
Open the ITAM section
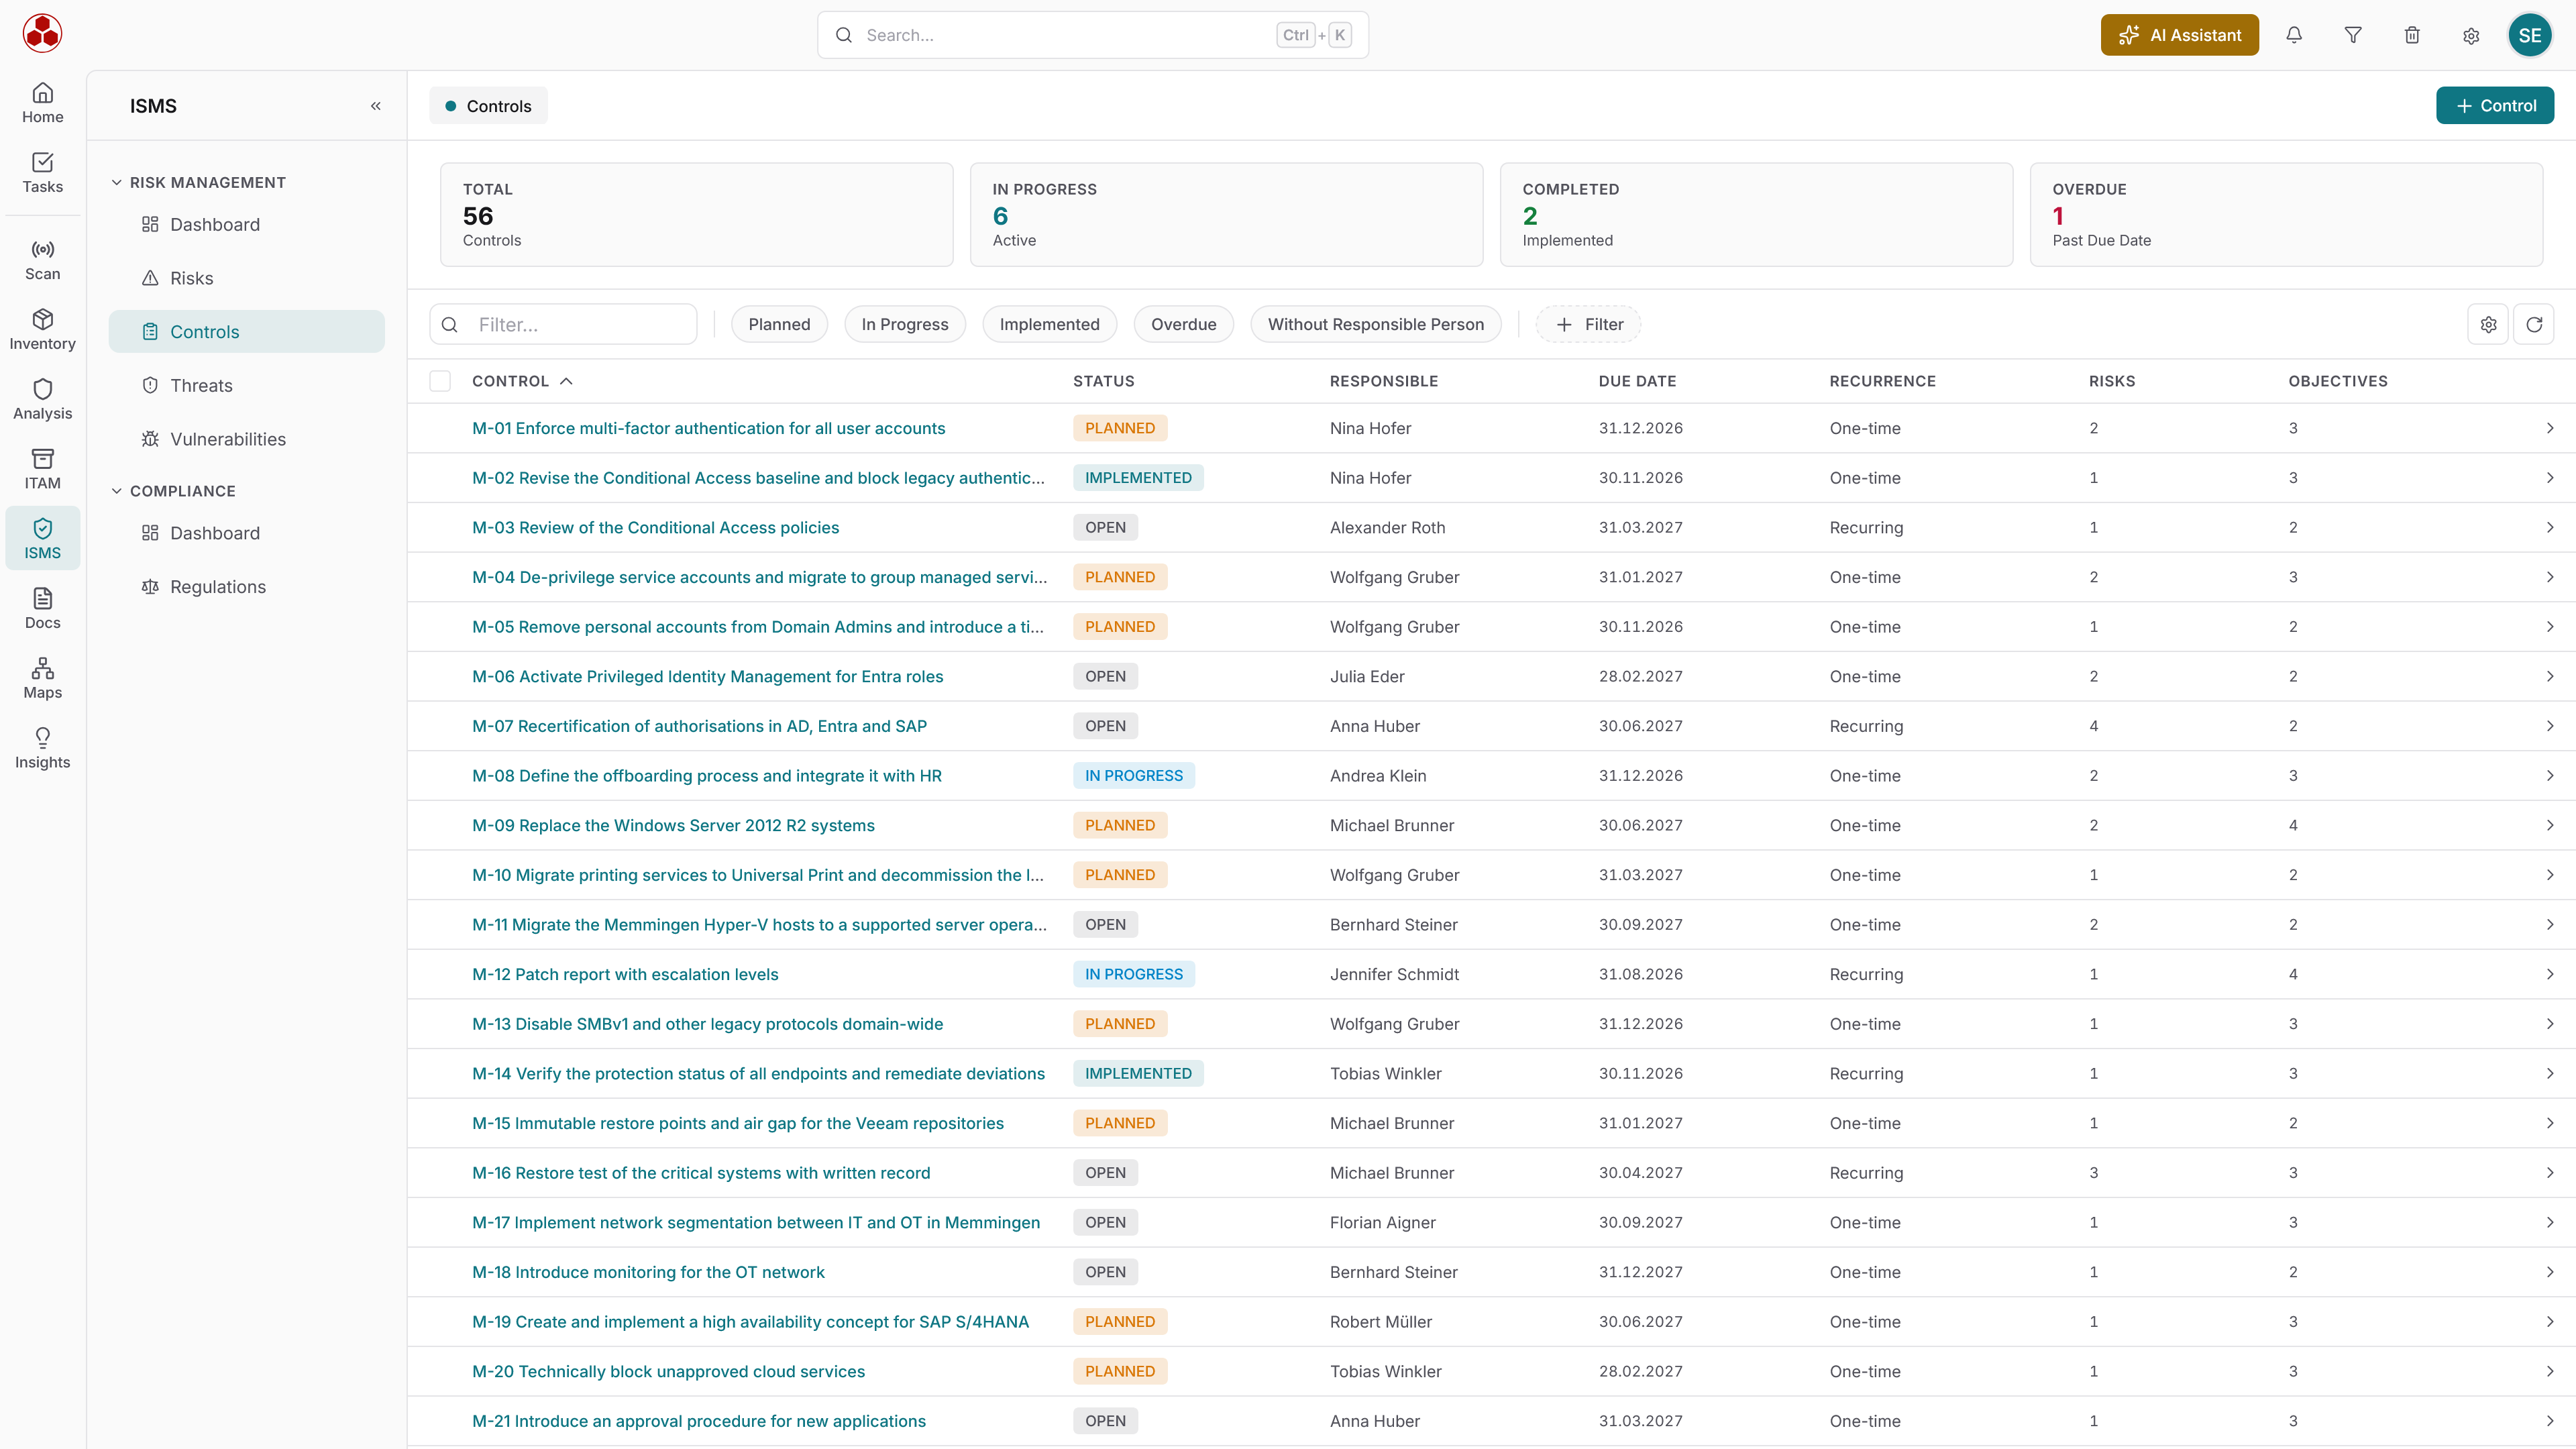(42, 469)
